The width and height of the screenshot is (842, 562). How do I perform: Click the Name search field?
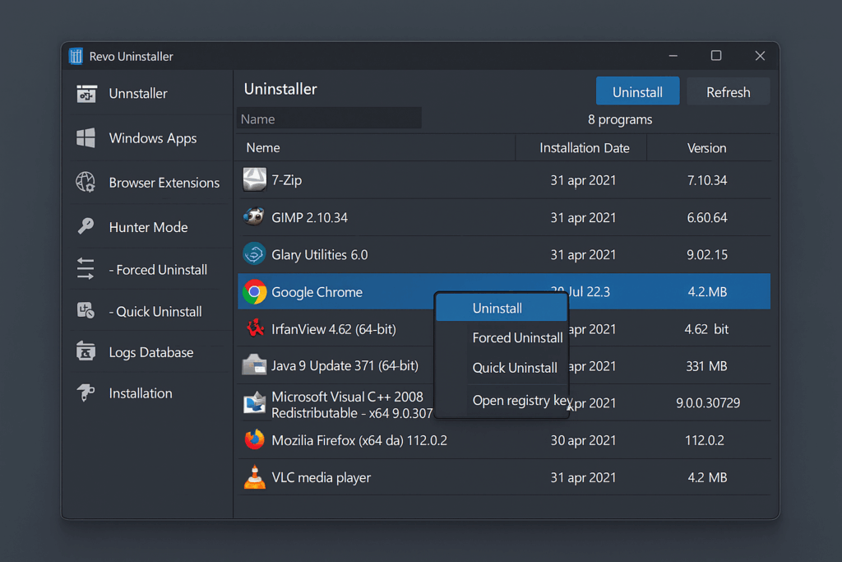pyautogui.click(x=329, y=118)
